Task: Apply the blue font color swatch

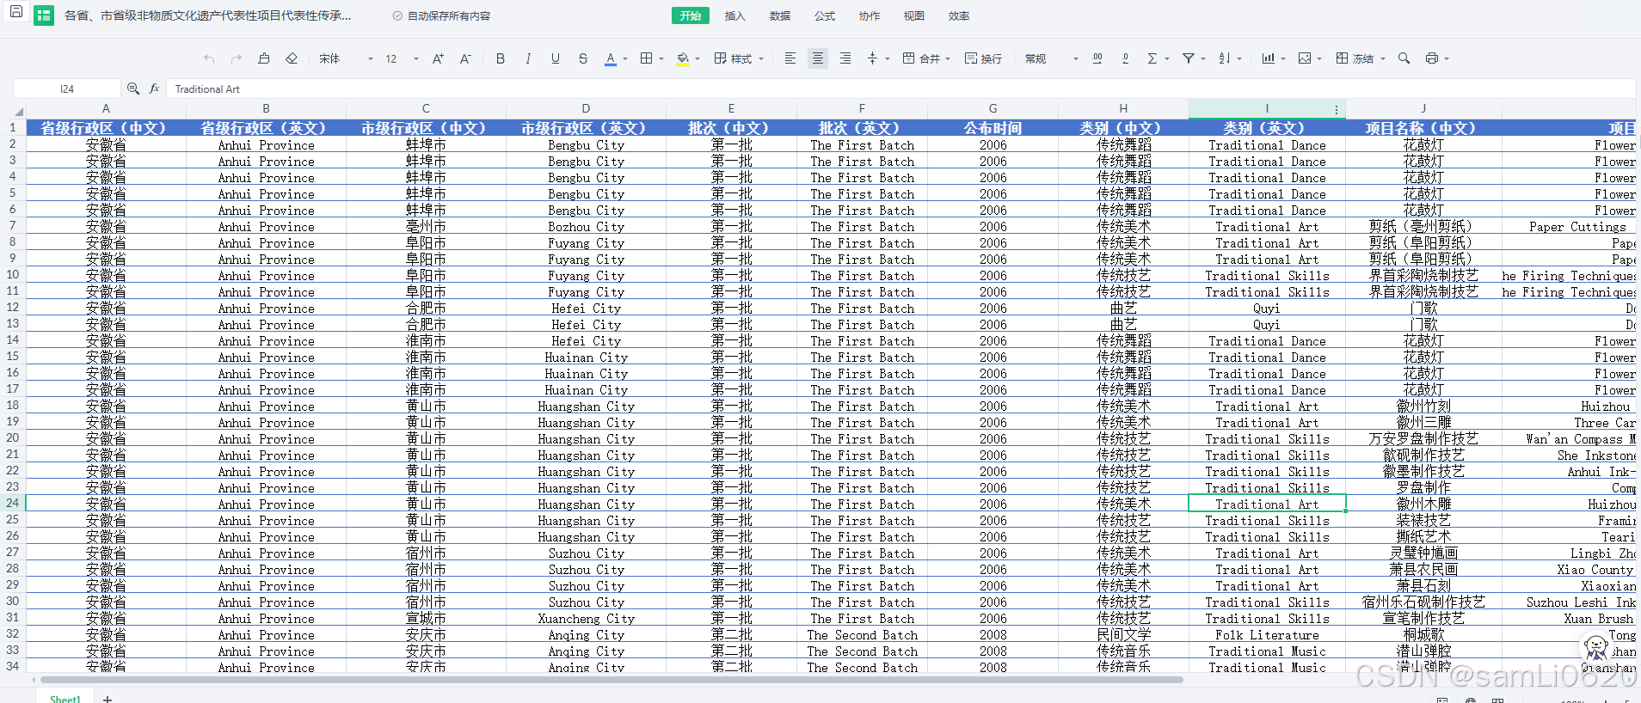Action: pyautogui.click(x=611, y=58)
